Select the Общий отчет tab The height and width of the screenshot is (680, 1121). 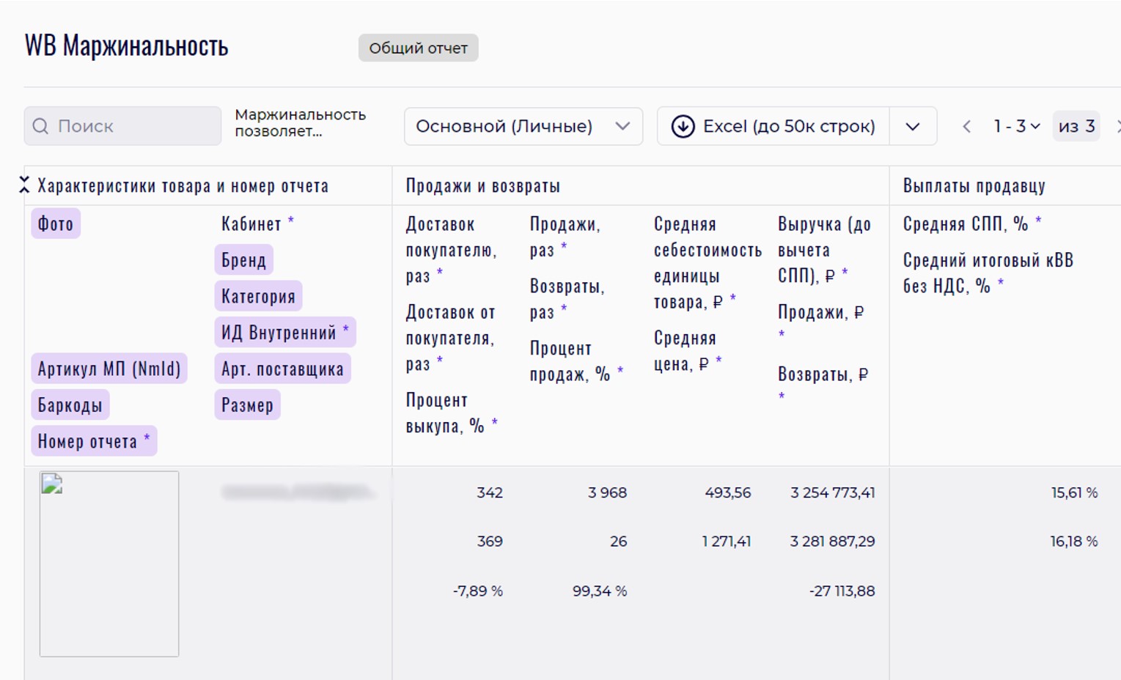[418, 48]
